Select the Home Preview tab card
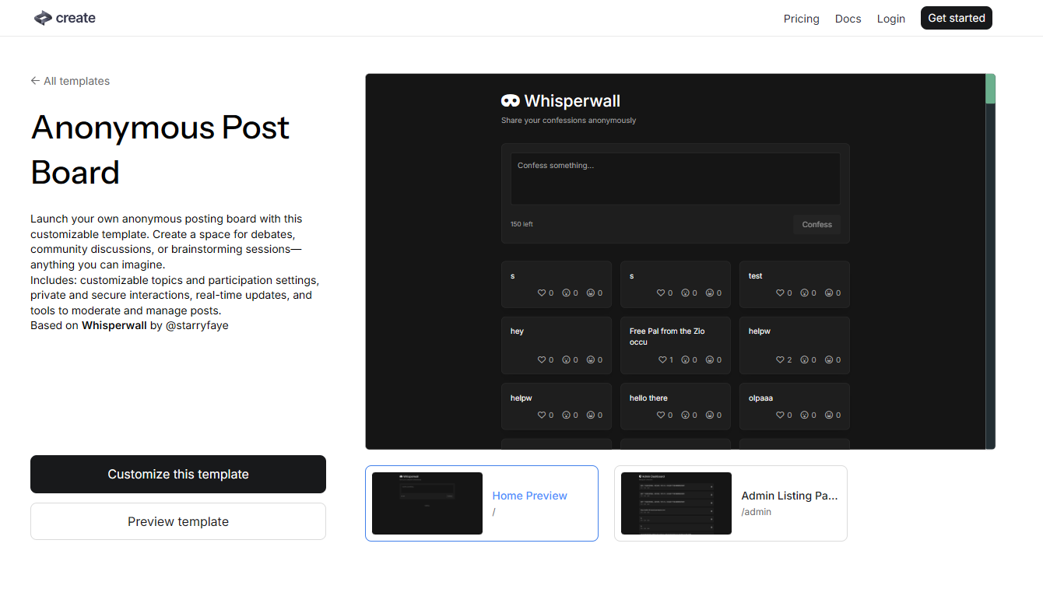 [x=482, y=503]
